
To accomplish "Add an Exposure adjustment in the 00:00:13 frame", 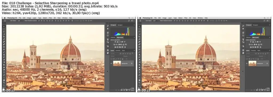I will click(x=122, y=42).
